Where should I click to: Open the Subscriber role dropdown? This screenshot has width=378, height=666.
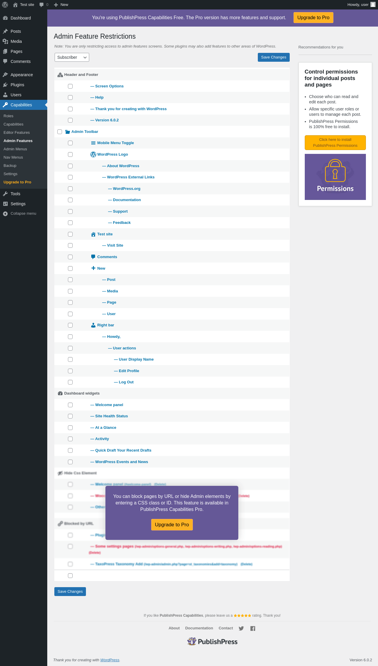pos(72,57)
